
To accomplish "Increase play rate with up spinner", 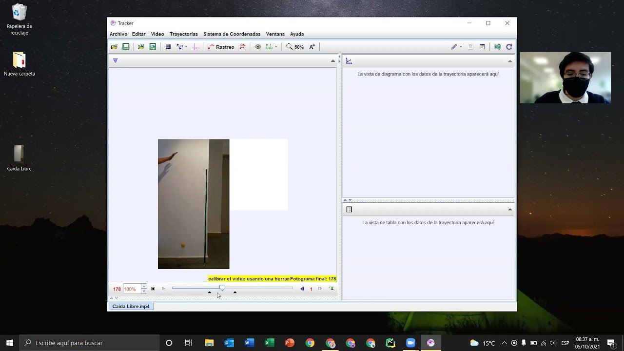I will coord(144,287).
